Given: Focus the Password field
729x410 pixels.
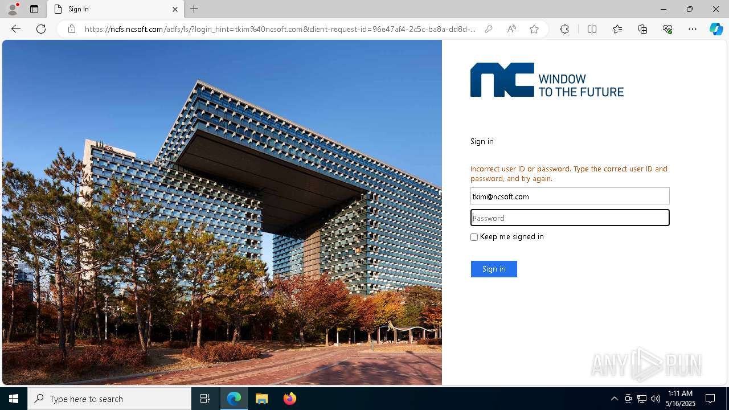Looking at the screenshot, I should click(570, 218).
